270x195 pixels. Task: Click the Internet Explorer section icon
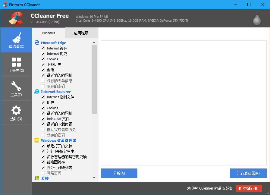point(37,92)
